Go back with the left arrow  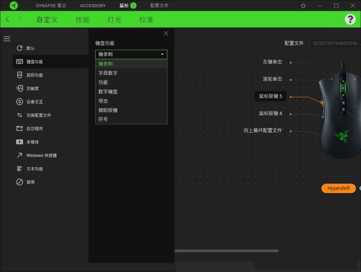(7, 19)
